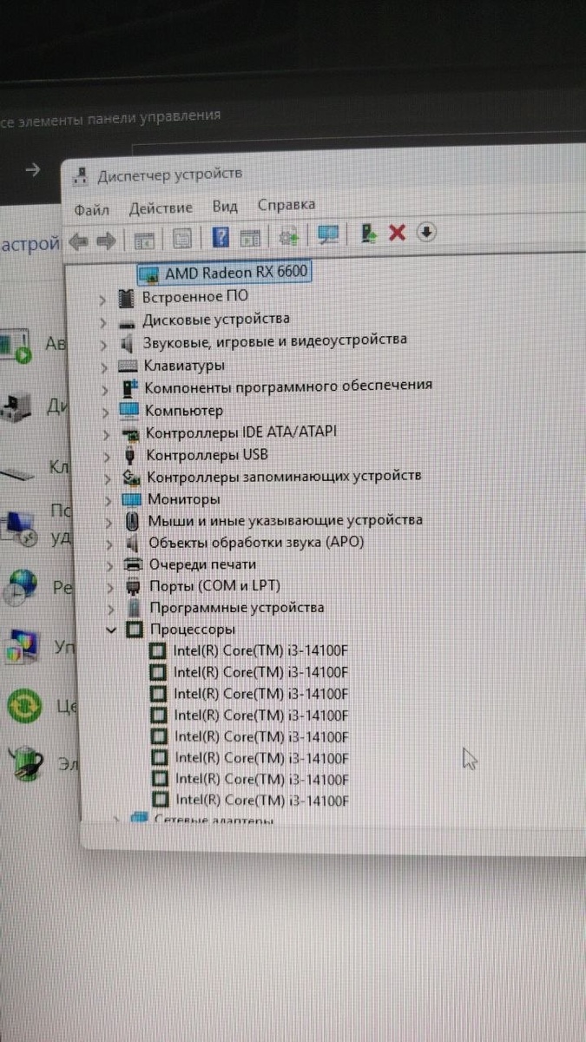Viewport: 586px width, 1042px height.
Task: Expand Компоненты программного обеспечения chevron
Action: [104, 389]
